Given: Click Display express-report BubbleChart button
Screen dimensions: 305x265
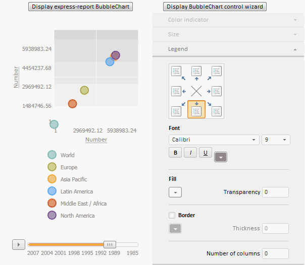Looking at the screenshot, I should pos(81,7).
